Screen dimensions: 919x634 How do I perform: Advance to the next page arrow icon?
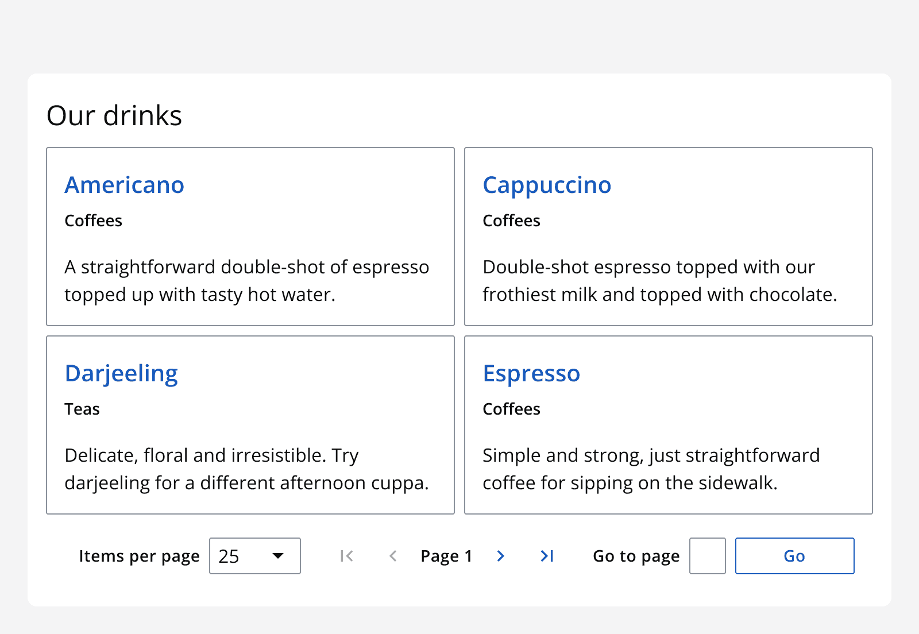coord(501,555)
